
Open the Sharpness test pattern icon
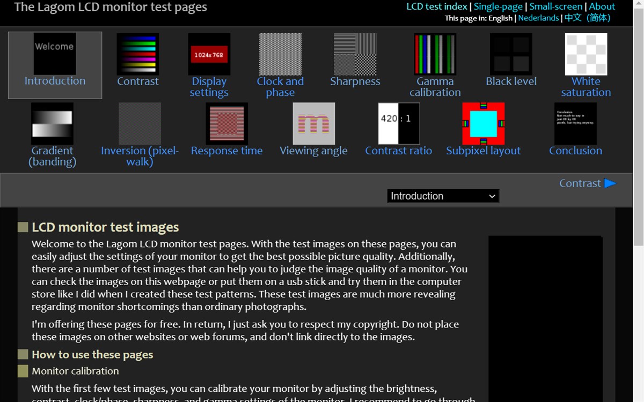(x=355, y=53)
